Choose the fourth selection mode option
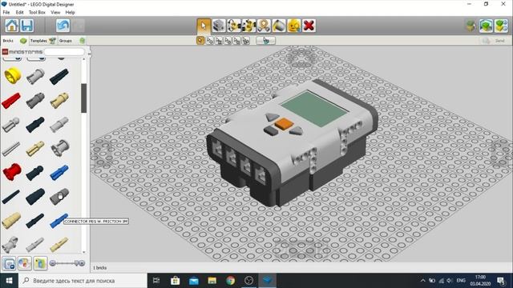513x288 pixels. pos(228,41)
